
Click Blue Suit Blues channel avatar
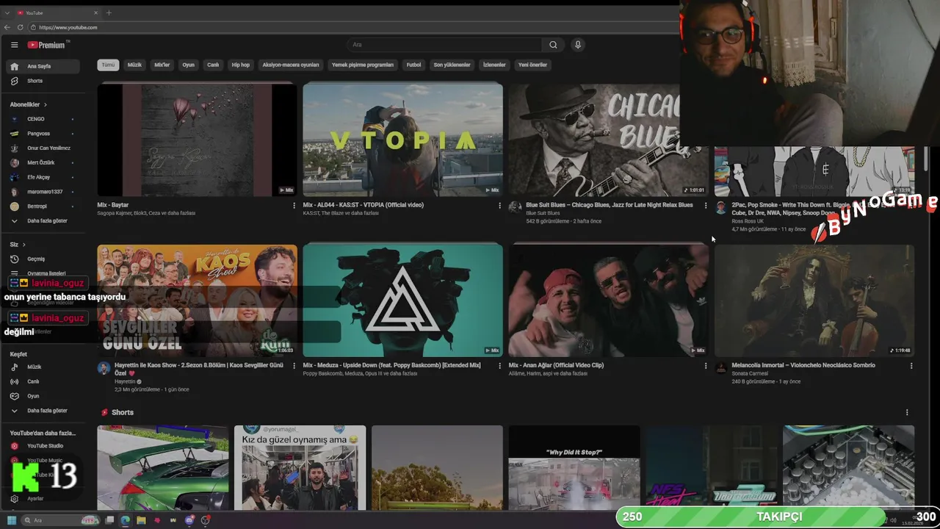(x=515, y=207)
